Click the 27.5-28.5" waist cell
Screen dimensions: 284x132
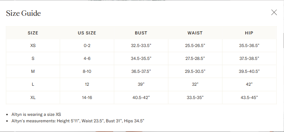click(x=195, y=58)
